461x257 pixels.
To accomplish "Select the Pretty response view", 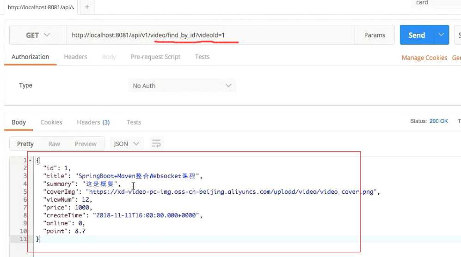I will pos(25,144).
